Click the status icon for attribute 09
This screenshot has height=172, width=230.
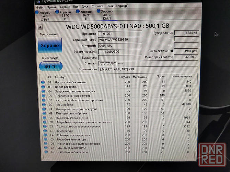(44, 105)
